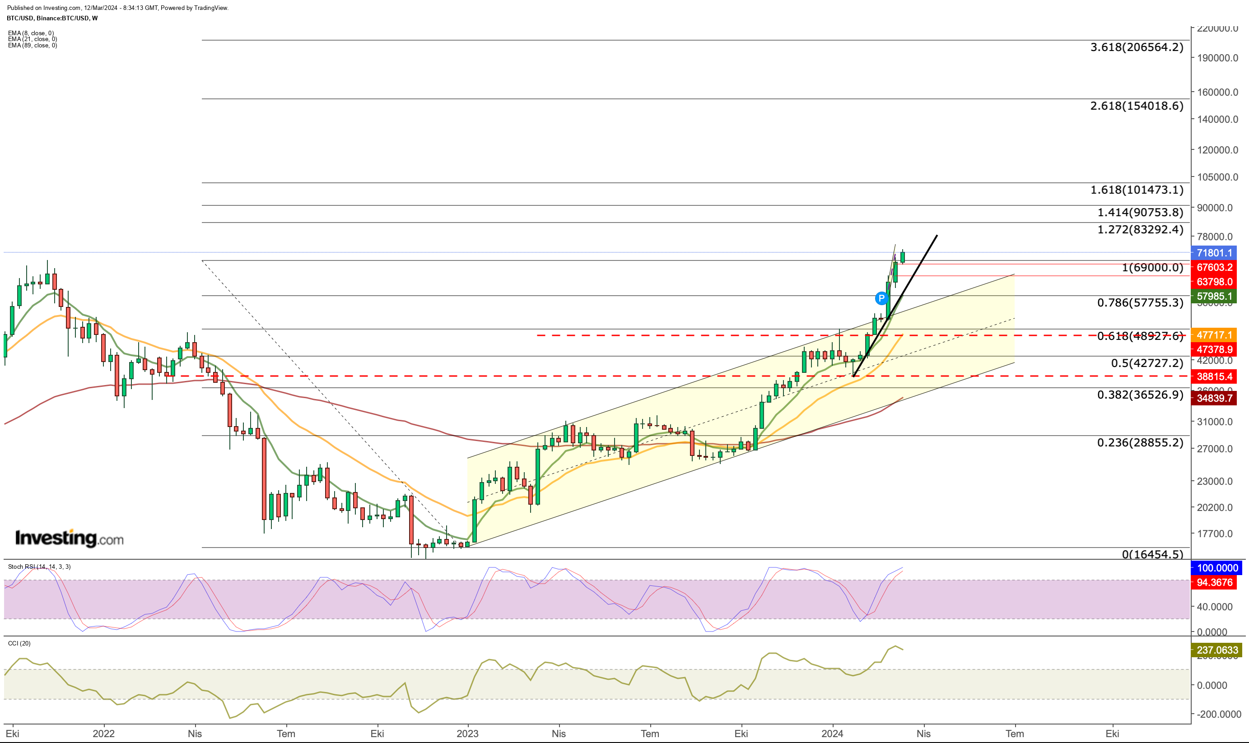Image resolution: width=1249 pixels, height=743 pixels.
Task: Select the Stoch RSI (14, 14, 3, 3) pane label
Action: click(x=39, y=567)
